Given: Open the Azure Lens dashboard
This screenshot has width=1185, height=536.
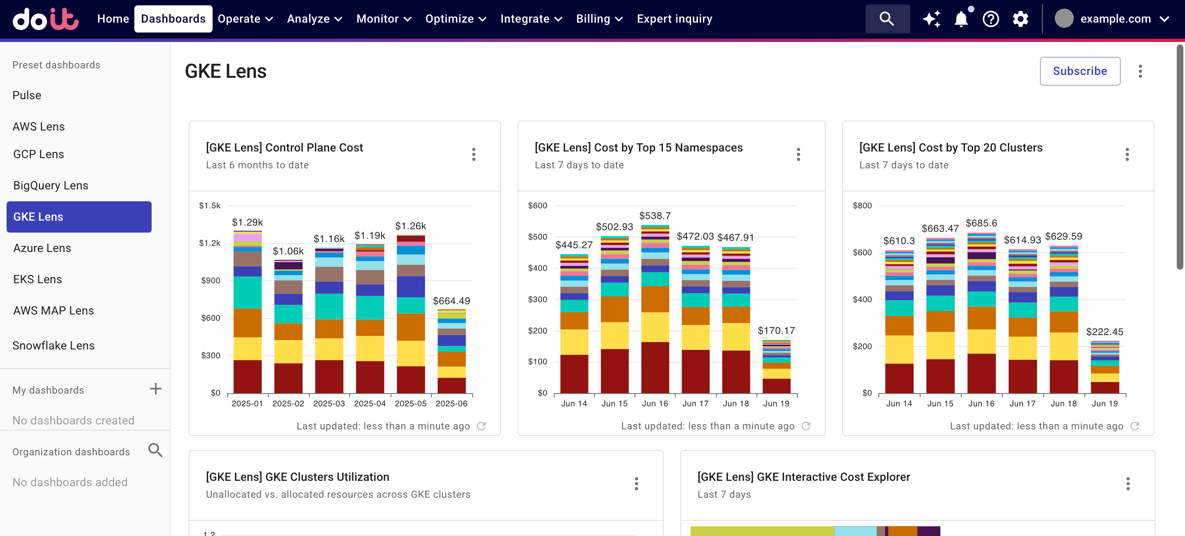Looking at the screenshot, I should click(x=42, y=248).
